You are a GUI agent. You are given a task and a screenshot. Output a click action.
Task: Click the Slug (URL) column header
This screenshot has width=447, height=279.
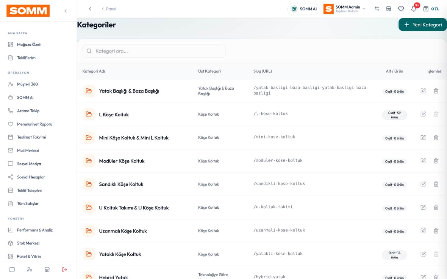point(263,71)
